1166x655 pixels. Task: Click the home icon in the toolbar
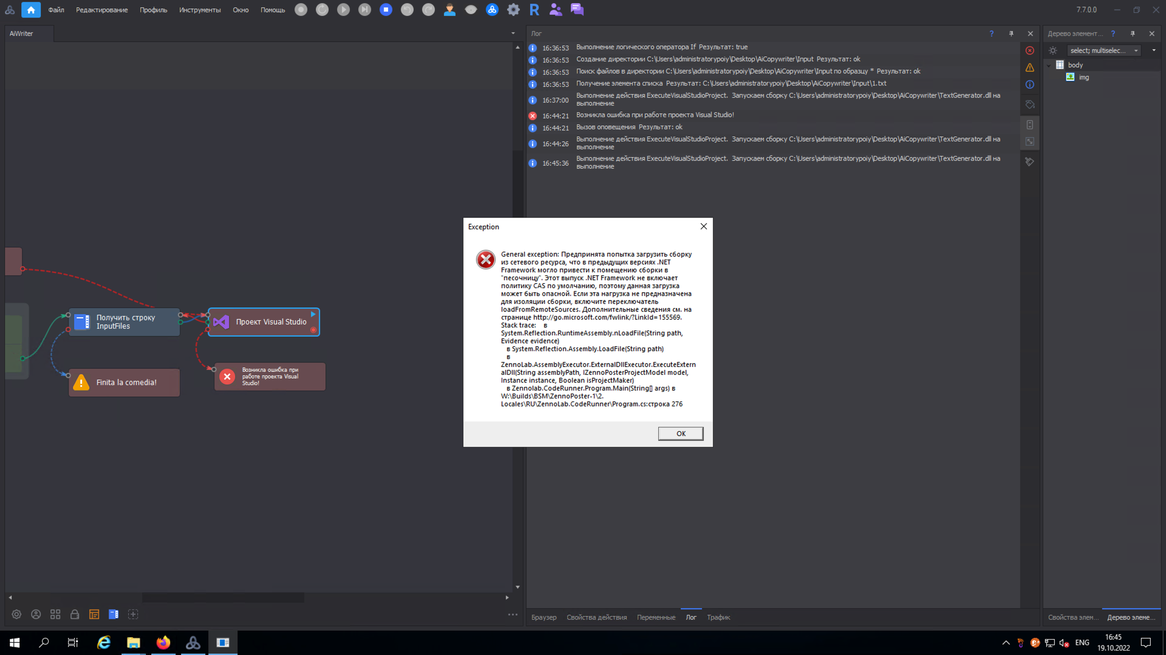click(x=31, y=10)
